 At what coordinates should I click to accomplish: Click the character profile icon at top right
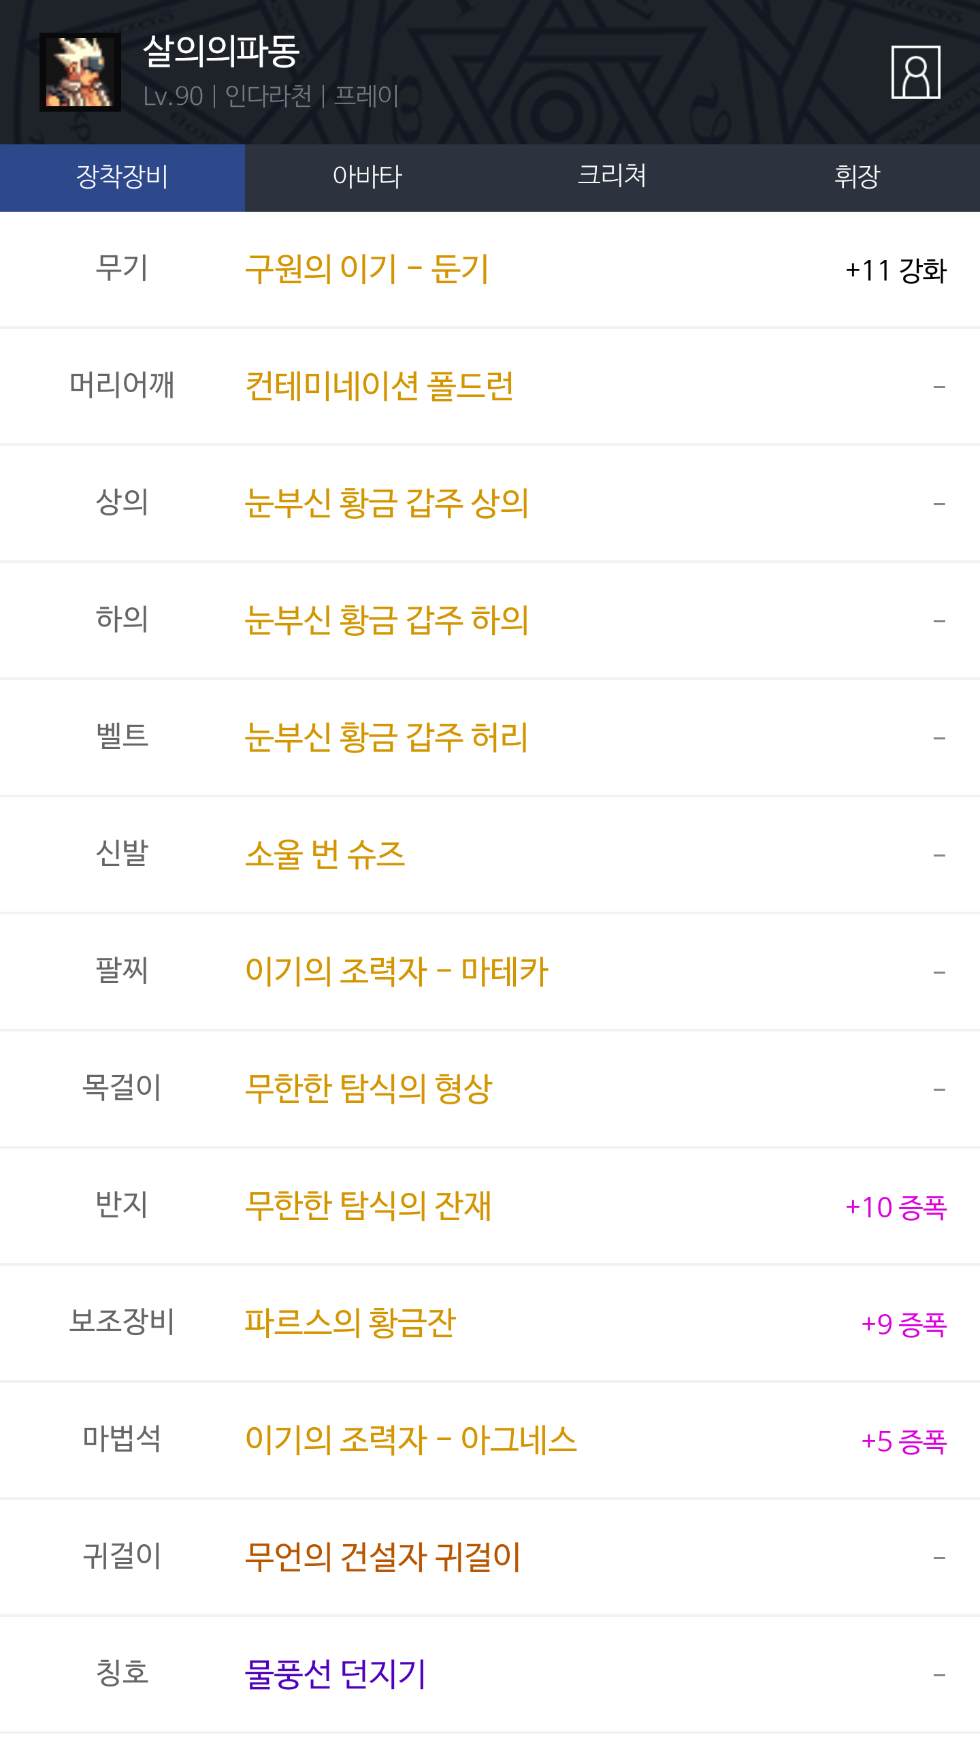pos(915,72)
